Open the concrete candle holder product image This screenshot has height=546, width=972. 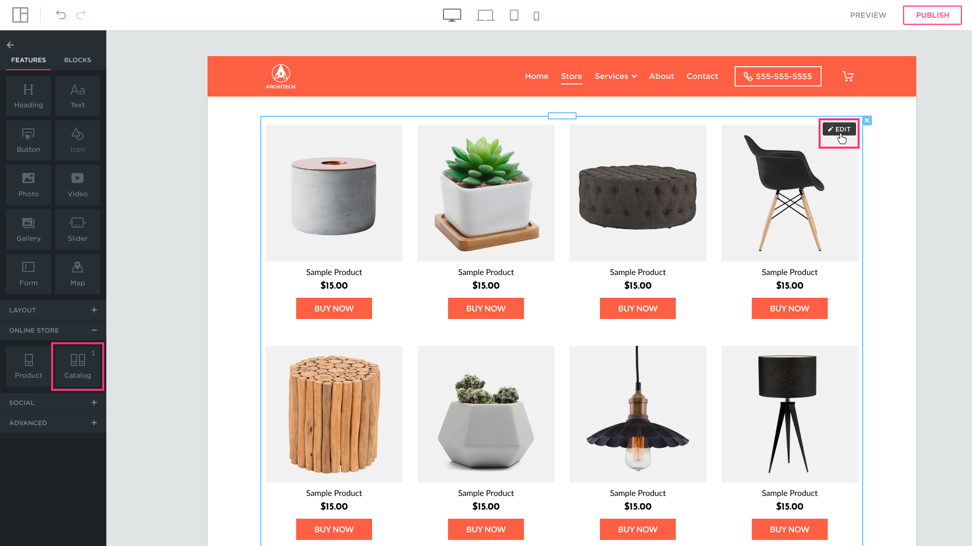tap(334, 193)
